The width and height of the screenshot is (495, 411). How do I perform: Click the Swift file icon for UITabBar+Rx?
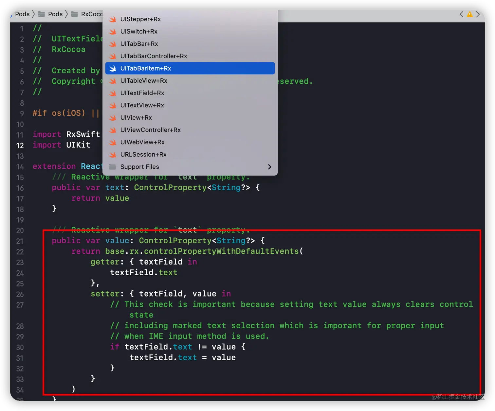click(x=113, y=44)
